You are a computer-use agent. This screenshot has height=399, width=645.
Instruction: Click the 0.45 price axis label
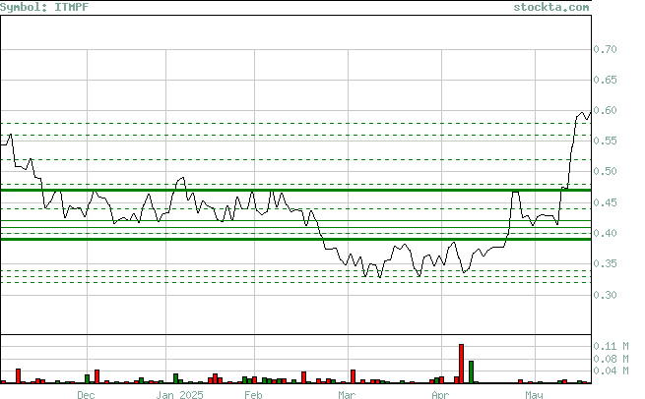(x=605, y=202)
